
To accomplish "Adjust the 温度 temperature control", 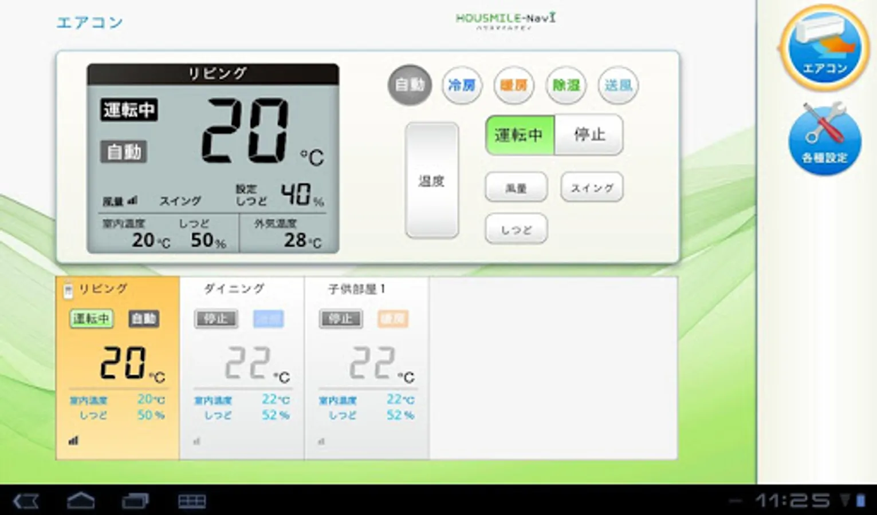I will click(432, 180).
